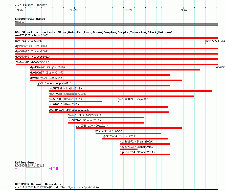Click nsv597103 (Cooper2011) variant label
Image resolution: width=225 pixels, height=191 pixels.
pyautogui.click(x=137, y=147)
